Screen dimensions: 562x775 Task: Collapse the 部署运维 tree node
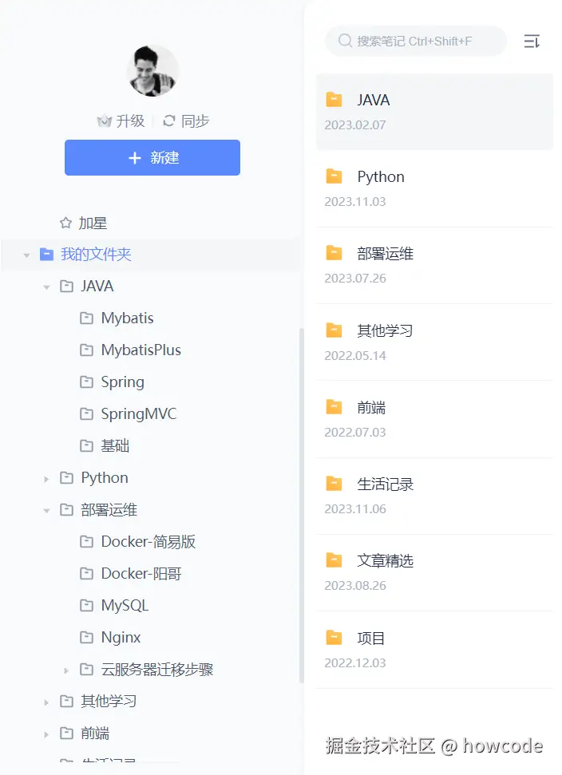point(46,511)
